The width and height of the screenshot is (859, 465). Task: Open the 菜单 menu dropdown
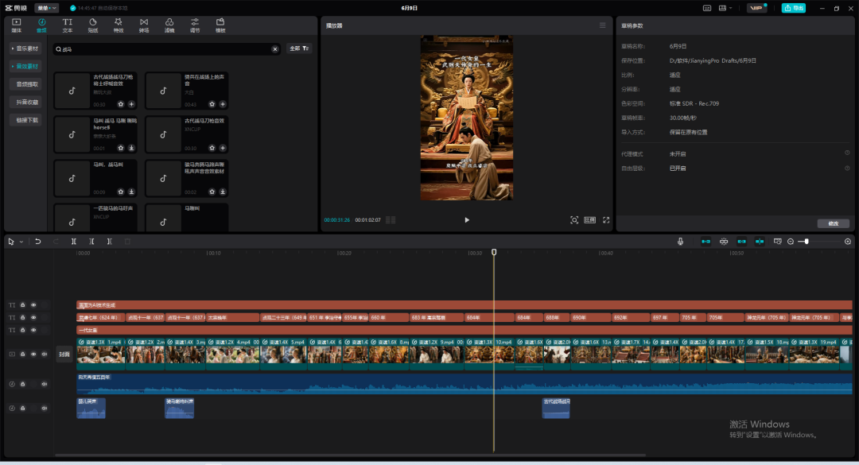coord(47,8)
